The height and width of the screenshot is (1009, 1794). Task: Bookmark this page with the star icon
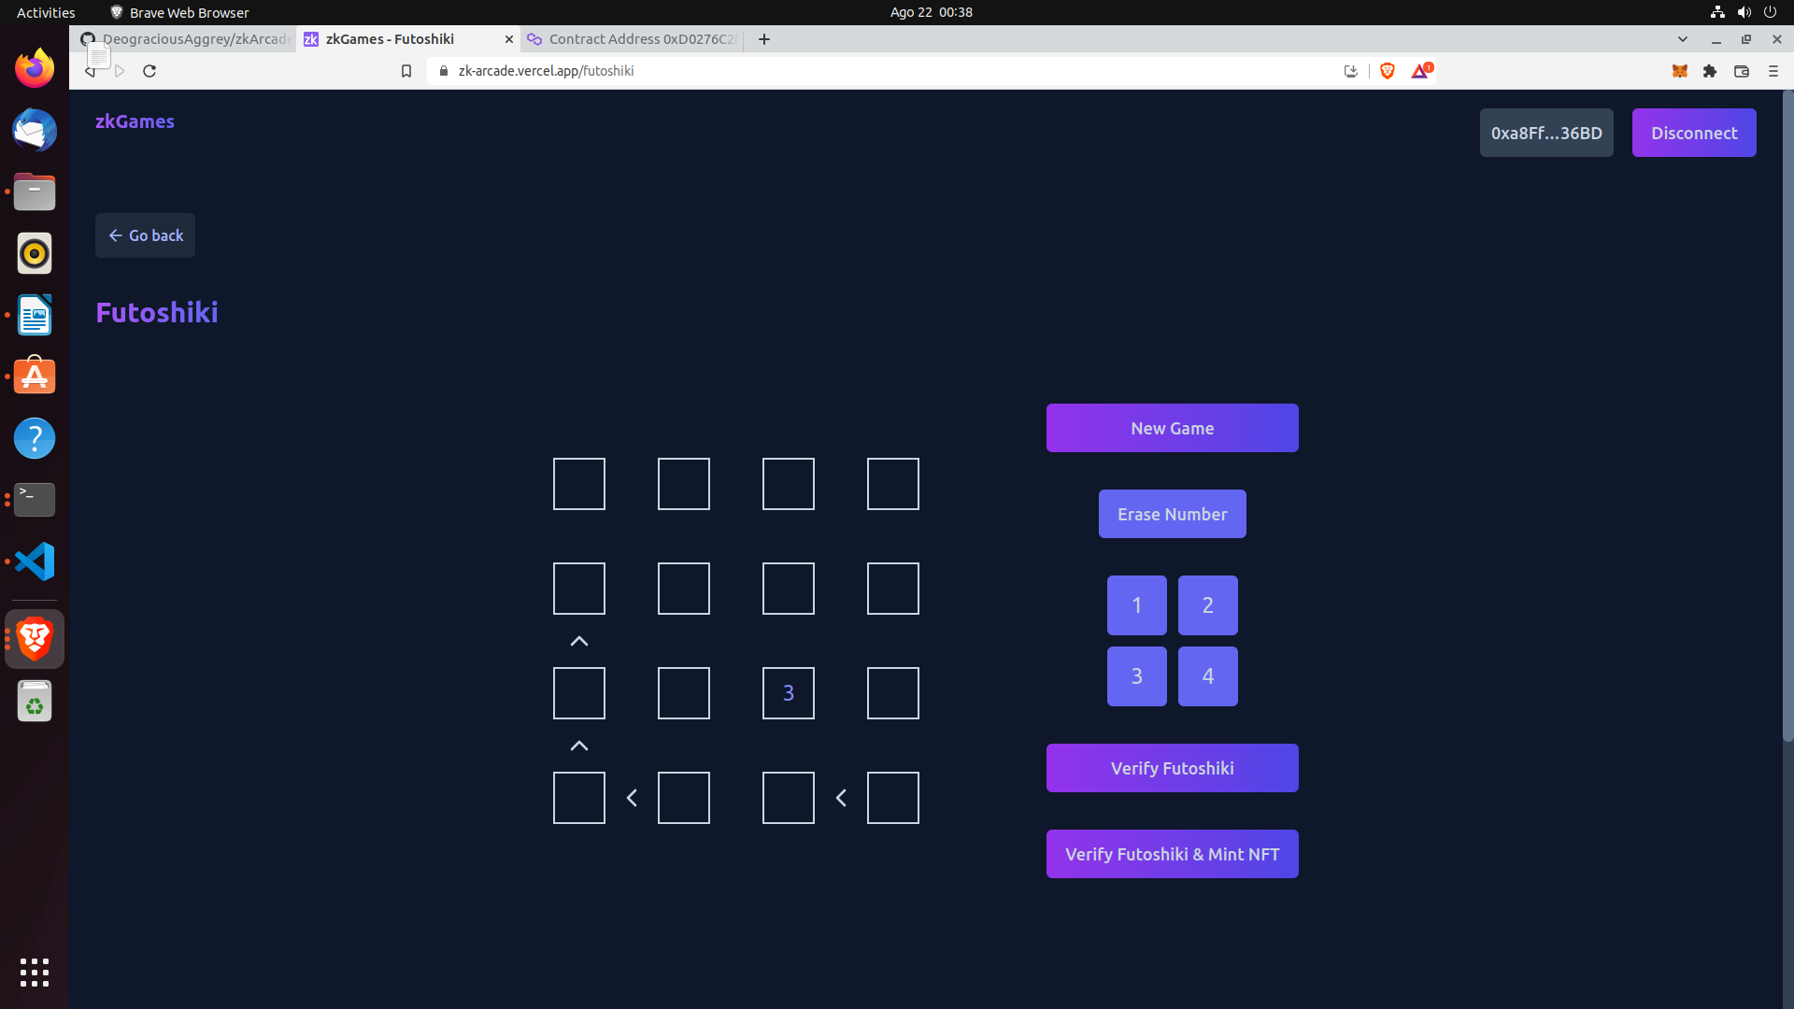pyautogui.click(x=406, y=70)
